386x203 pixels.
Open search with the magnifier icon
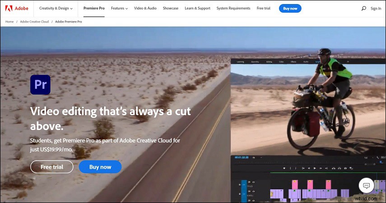(363, 9)
